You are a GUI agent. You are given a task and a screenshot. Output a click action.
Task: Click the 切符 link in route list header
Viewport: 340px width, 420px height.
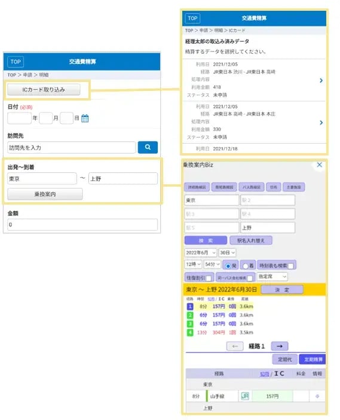[211, 299]
